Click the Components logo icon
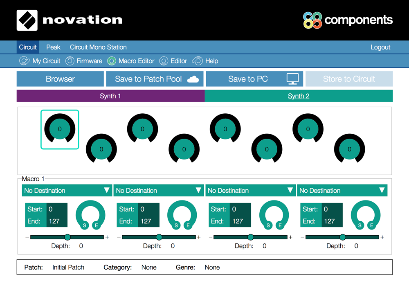Image resolution: width=409 pixels, height=288 pixels. click(312, 20)
